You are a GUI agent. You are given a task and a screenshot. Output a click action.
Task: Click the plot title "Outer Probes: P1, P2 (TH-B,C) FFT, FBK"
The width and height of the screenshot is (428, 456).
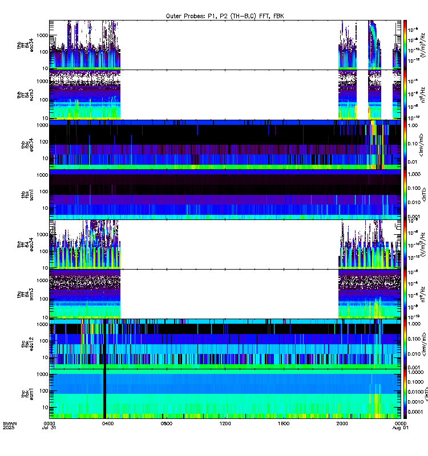click(225, 16)
